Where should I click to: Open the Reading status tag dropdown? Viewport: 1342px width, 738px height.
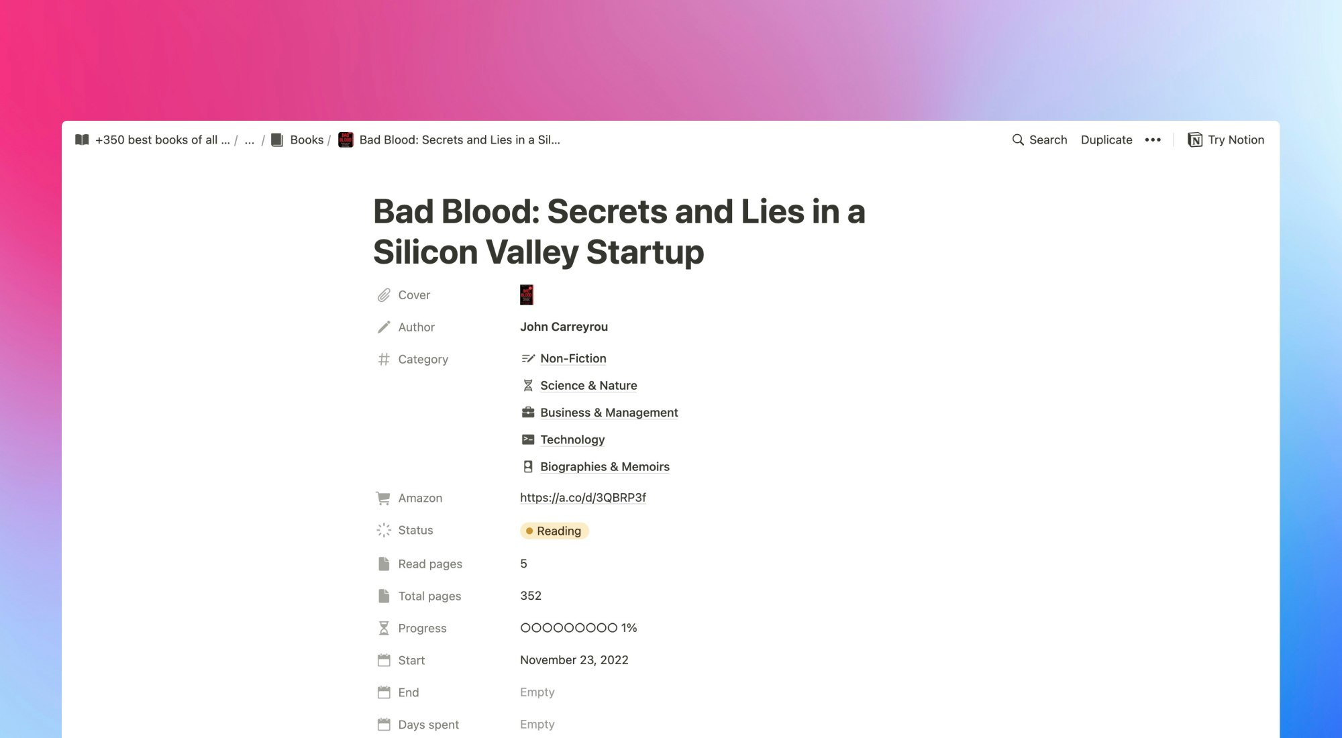(554, 531)
